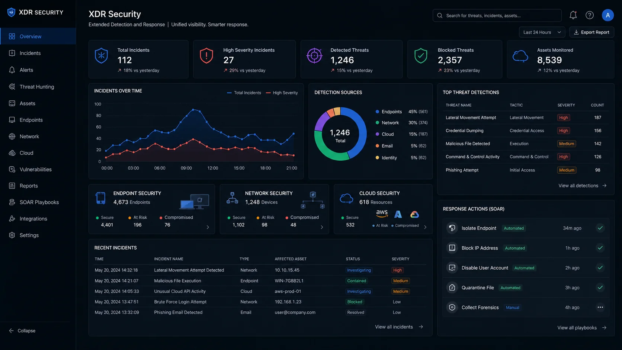
Task: Click the Block IP Address action icon
Action: pos(452,248)
